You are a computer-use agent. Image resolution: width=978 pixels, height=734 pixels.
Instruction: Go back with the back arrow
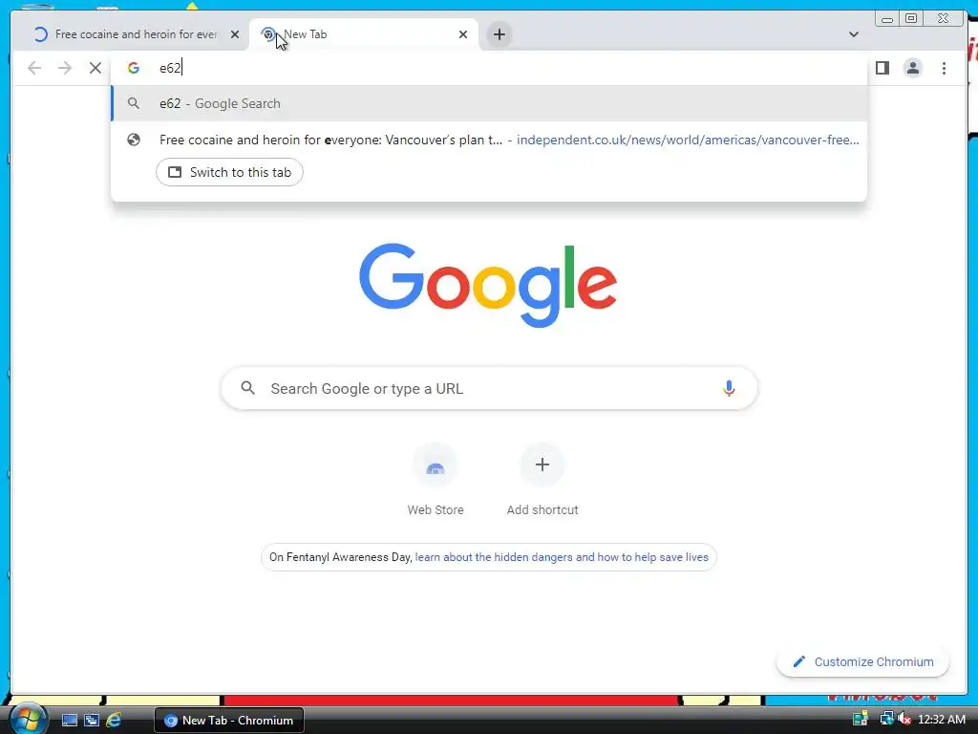(34, 68)
